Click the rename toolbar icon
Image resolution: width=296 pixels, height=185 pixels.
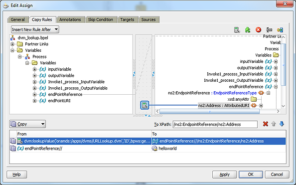pos(269,29)
